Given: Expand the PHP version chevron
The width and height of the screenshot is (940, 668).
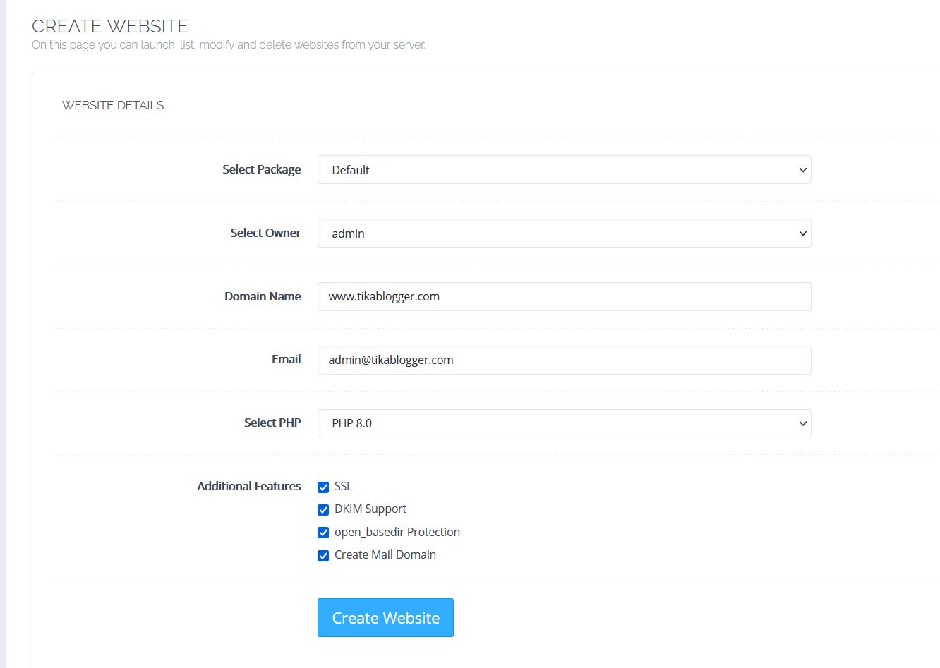Looking at the screenshot, I should pos(802,423).
